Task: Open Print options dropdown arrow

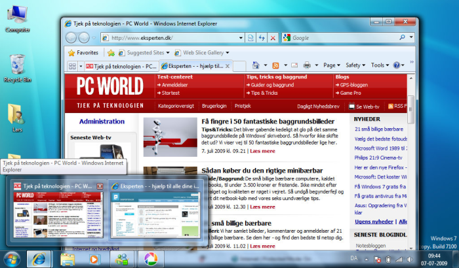Action: [x=317, y=65]
